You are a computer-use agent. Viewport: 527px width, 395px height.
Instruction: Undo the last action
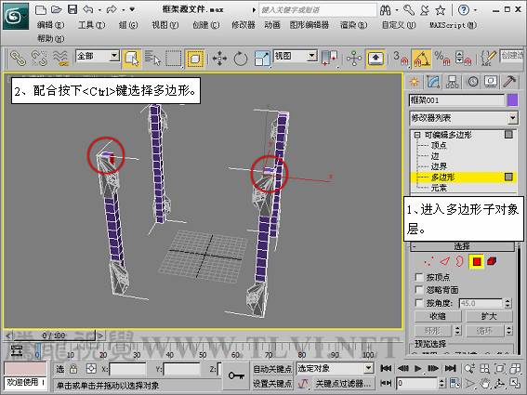[88, 9]
